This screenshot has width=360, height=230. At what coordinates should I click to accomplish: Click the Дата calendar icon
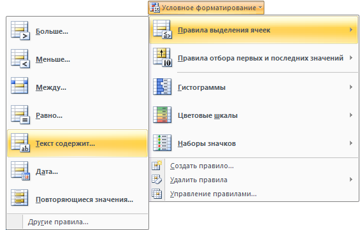click(20, 171)
